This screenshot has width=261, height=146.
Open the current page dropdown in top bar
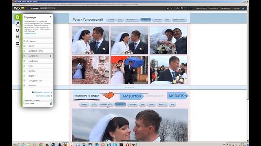(47, 8)
